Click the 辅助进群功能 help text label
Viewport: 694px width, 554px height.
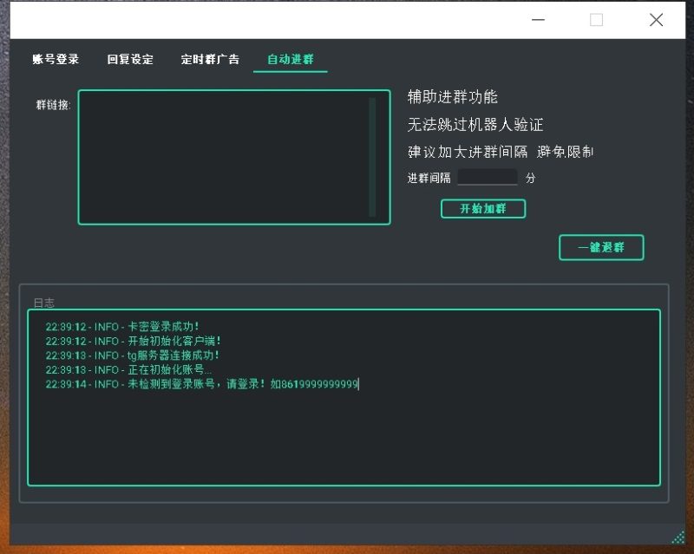click(451, 97)
